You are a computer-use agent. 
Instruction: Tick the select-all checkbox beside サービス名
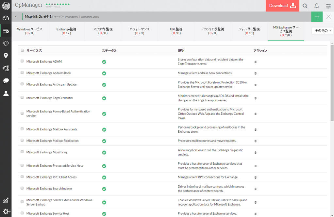(x=22, y=50)
